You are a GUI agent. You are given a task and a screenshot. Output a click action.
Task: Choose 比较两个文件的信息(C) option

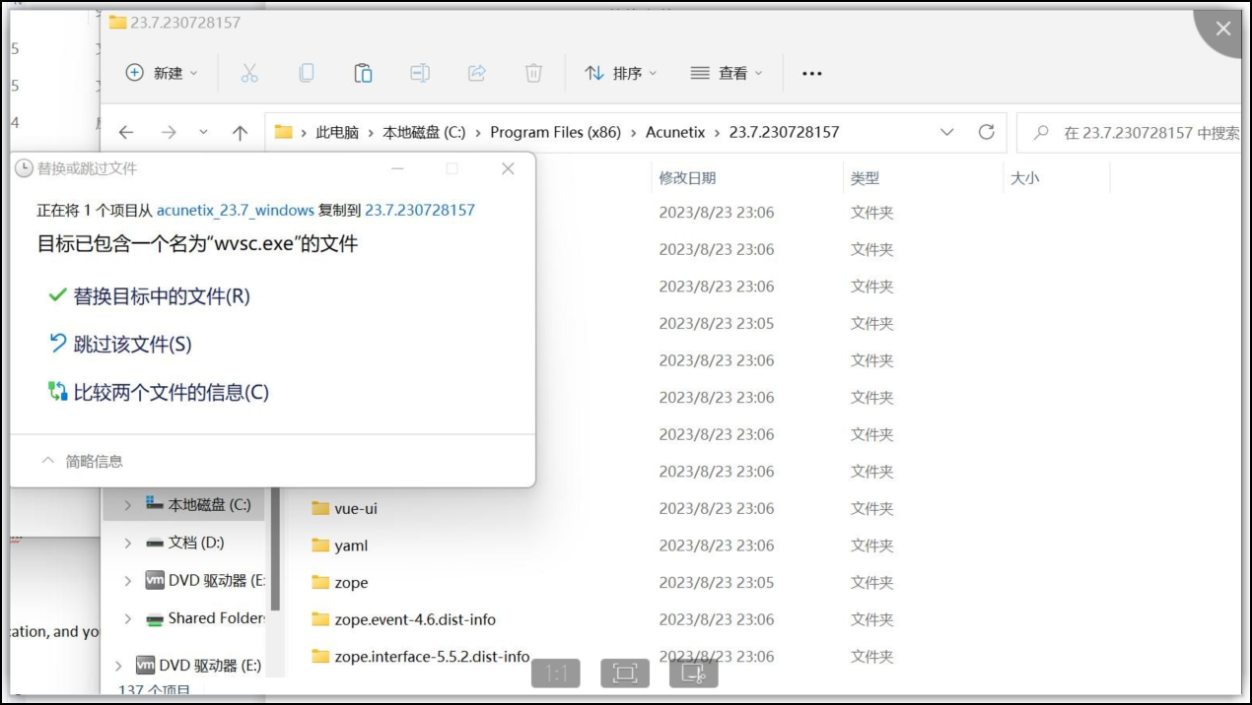coord(159,392)
